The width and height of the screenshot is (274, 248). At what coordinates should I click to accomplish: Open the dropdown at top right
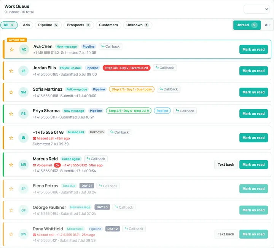pyautogui.click(x=256, y=9)
